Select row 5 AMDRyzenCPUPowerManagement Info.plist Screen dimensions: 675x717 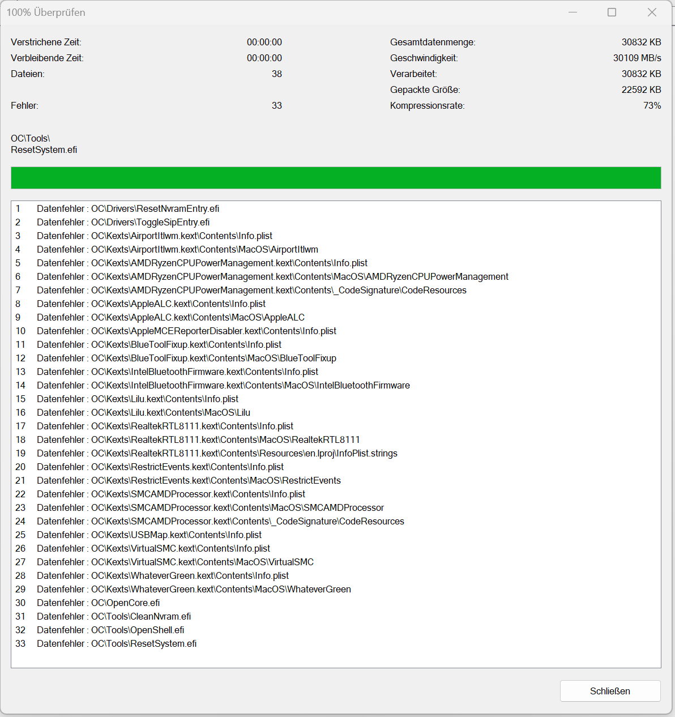[x=336, y=263]
